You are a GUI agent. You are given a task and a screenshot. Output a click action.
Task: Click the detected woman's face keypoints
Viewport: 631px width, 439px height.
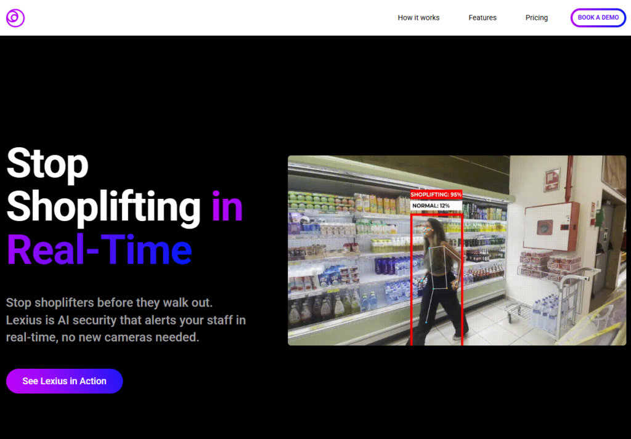(x=429, y=231)
